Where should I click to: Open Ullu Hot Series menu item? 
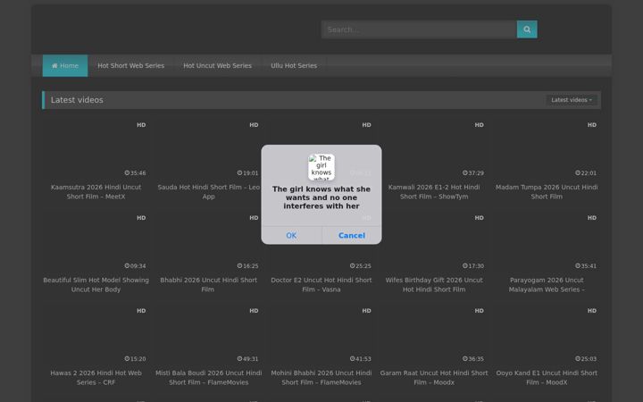coord(294,65)
